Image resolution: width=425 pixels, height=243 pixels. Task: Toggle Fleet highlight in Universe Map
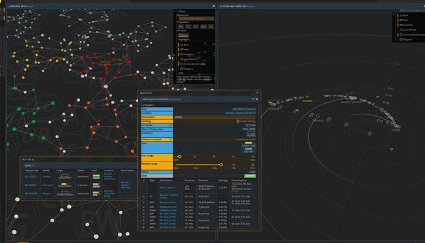click(x=184, y=50)
